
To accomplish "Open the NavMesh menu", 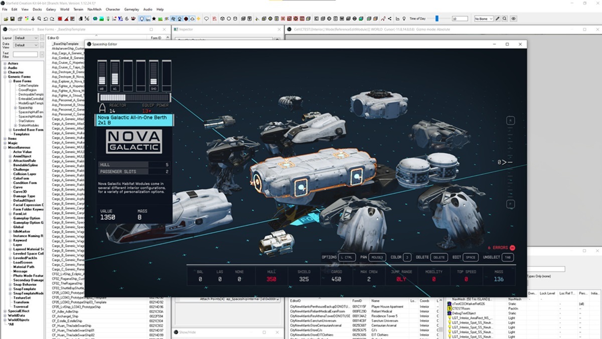I will pyautogui.click(x=94, y=9).
